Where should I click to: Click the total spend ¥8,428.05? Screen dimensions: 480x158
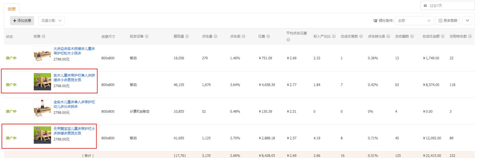267,156
